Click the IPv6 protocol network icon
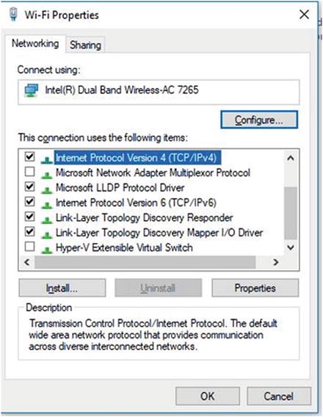The image size is (323, 417). pyautogui.click(x=47, y=205)
